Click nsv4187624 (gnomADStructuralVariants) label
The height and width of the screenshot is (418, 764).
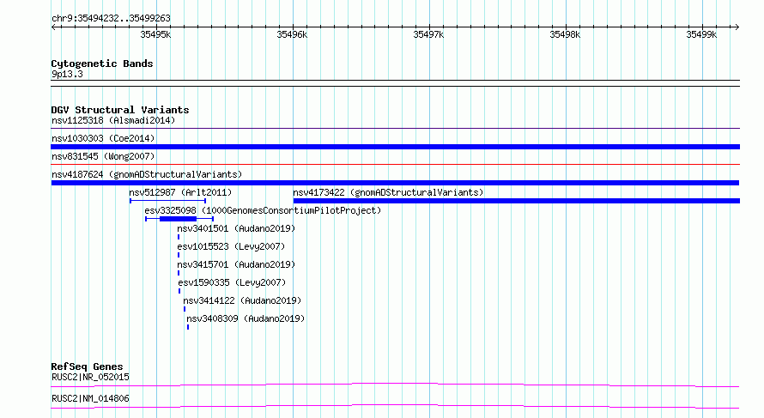(147, 174)
